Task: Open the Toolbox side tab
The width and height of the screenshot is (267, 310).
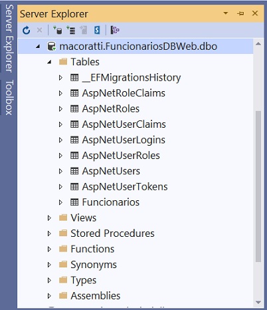Action: point(9,97)
